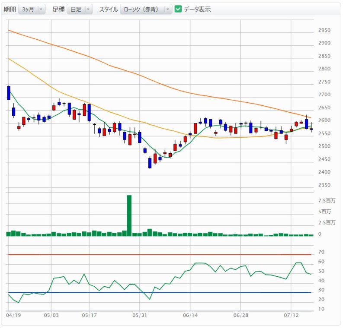The height and width of the screenshot is (329, 346).
Task: Click the 2.5百万 volume axis label
Action: point(327,223)
